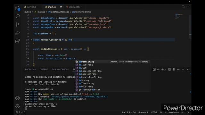
Task: Kill terminal with trash icon
Action: tap(174, 69)
